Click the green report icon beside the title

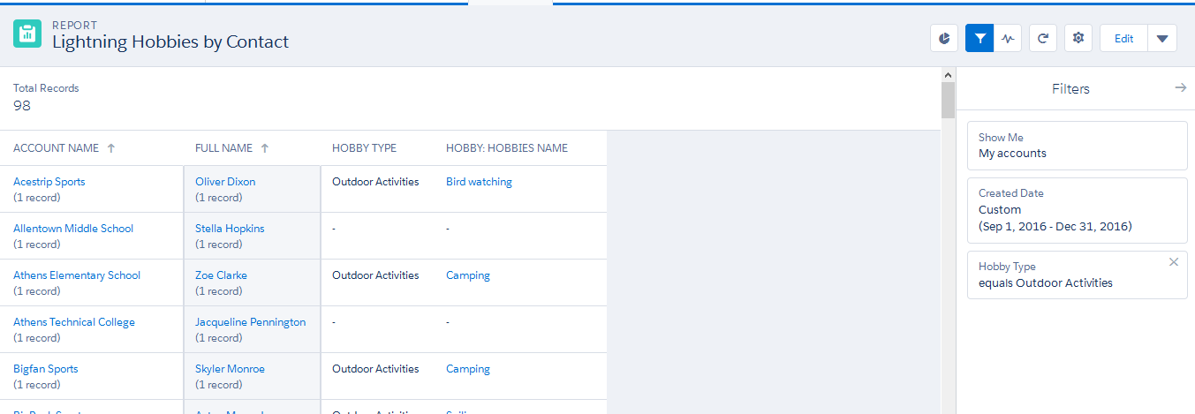27,34
